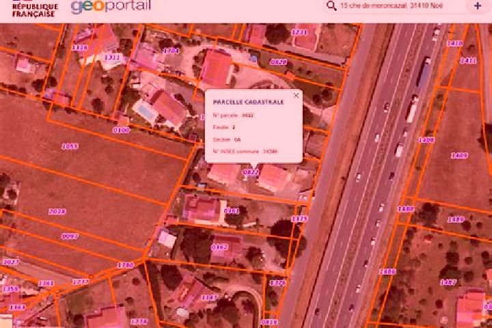Open the Geoportail logo homepage link

point(111,6)
